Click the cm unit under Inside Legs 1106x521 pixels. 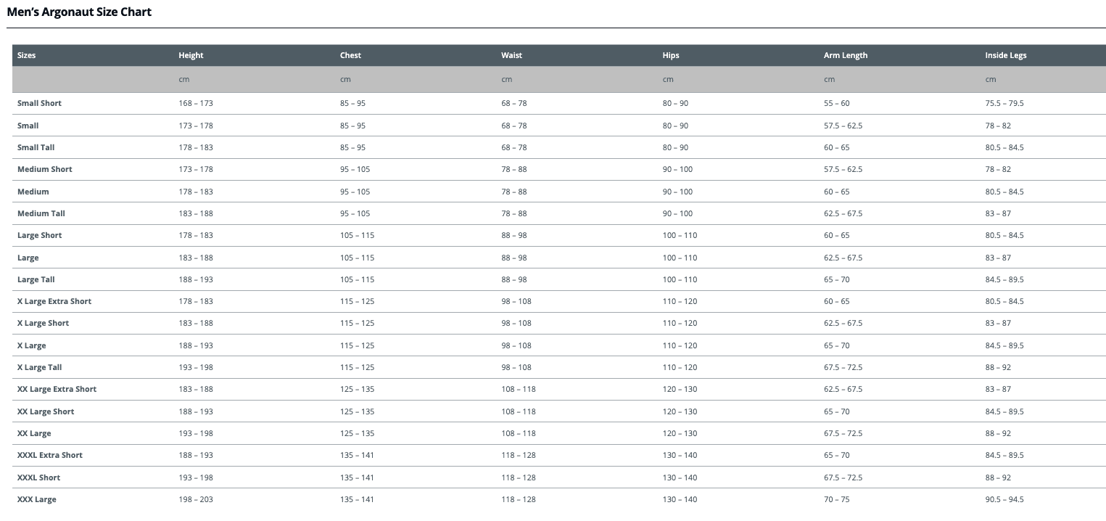click(x=991, y=80)
